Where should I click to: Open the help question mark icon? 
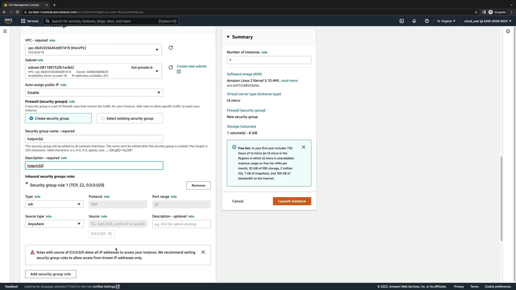427,21
